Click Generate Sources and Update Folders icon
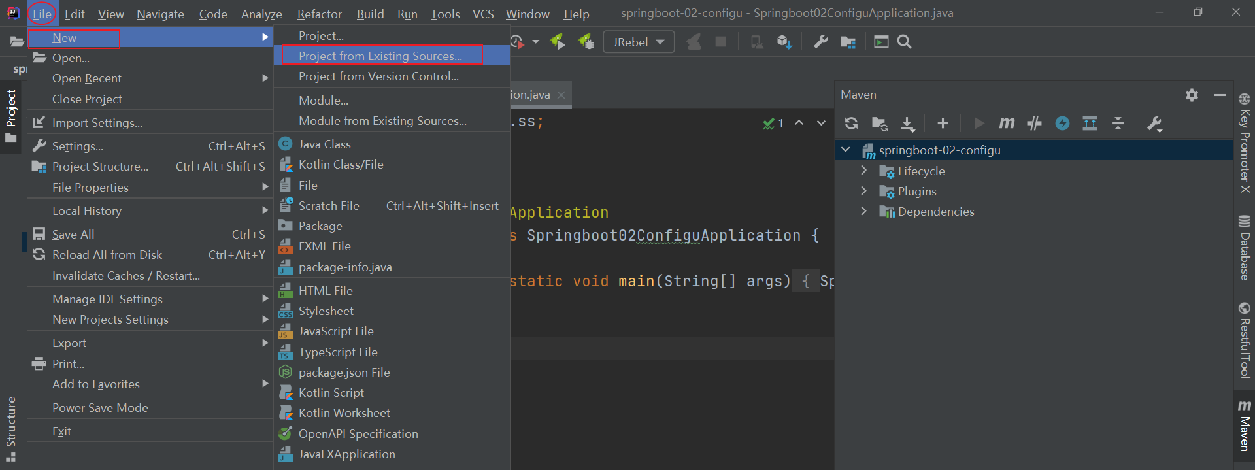1255x470 pixels. coord(880,123)
